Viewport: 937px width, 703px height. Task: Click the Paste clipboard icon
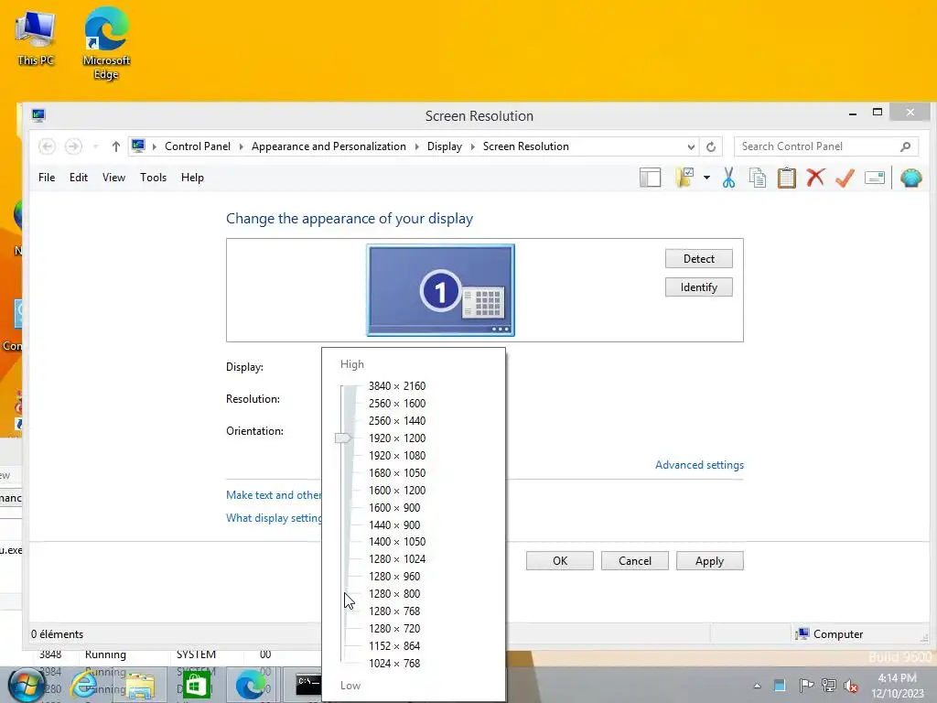(786, 178)
